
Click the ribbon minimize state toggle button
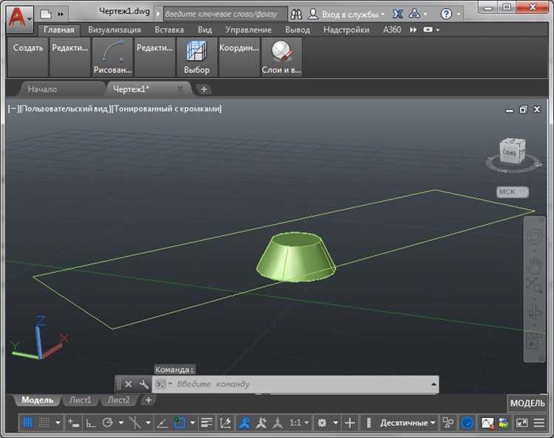pos(428,29)
